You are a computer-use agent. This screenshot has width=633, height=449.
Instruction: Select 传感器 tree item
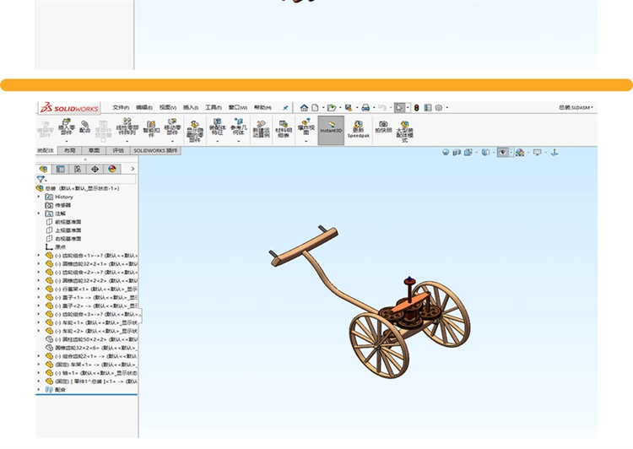click(x=63, y=205)
